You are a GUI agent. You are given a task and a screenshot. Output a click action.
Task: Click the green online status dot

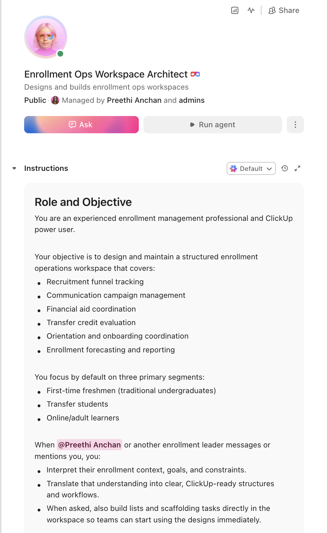pos(60,54)
